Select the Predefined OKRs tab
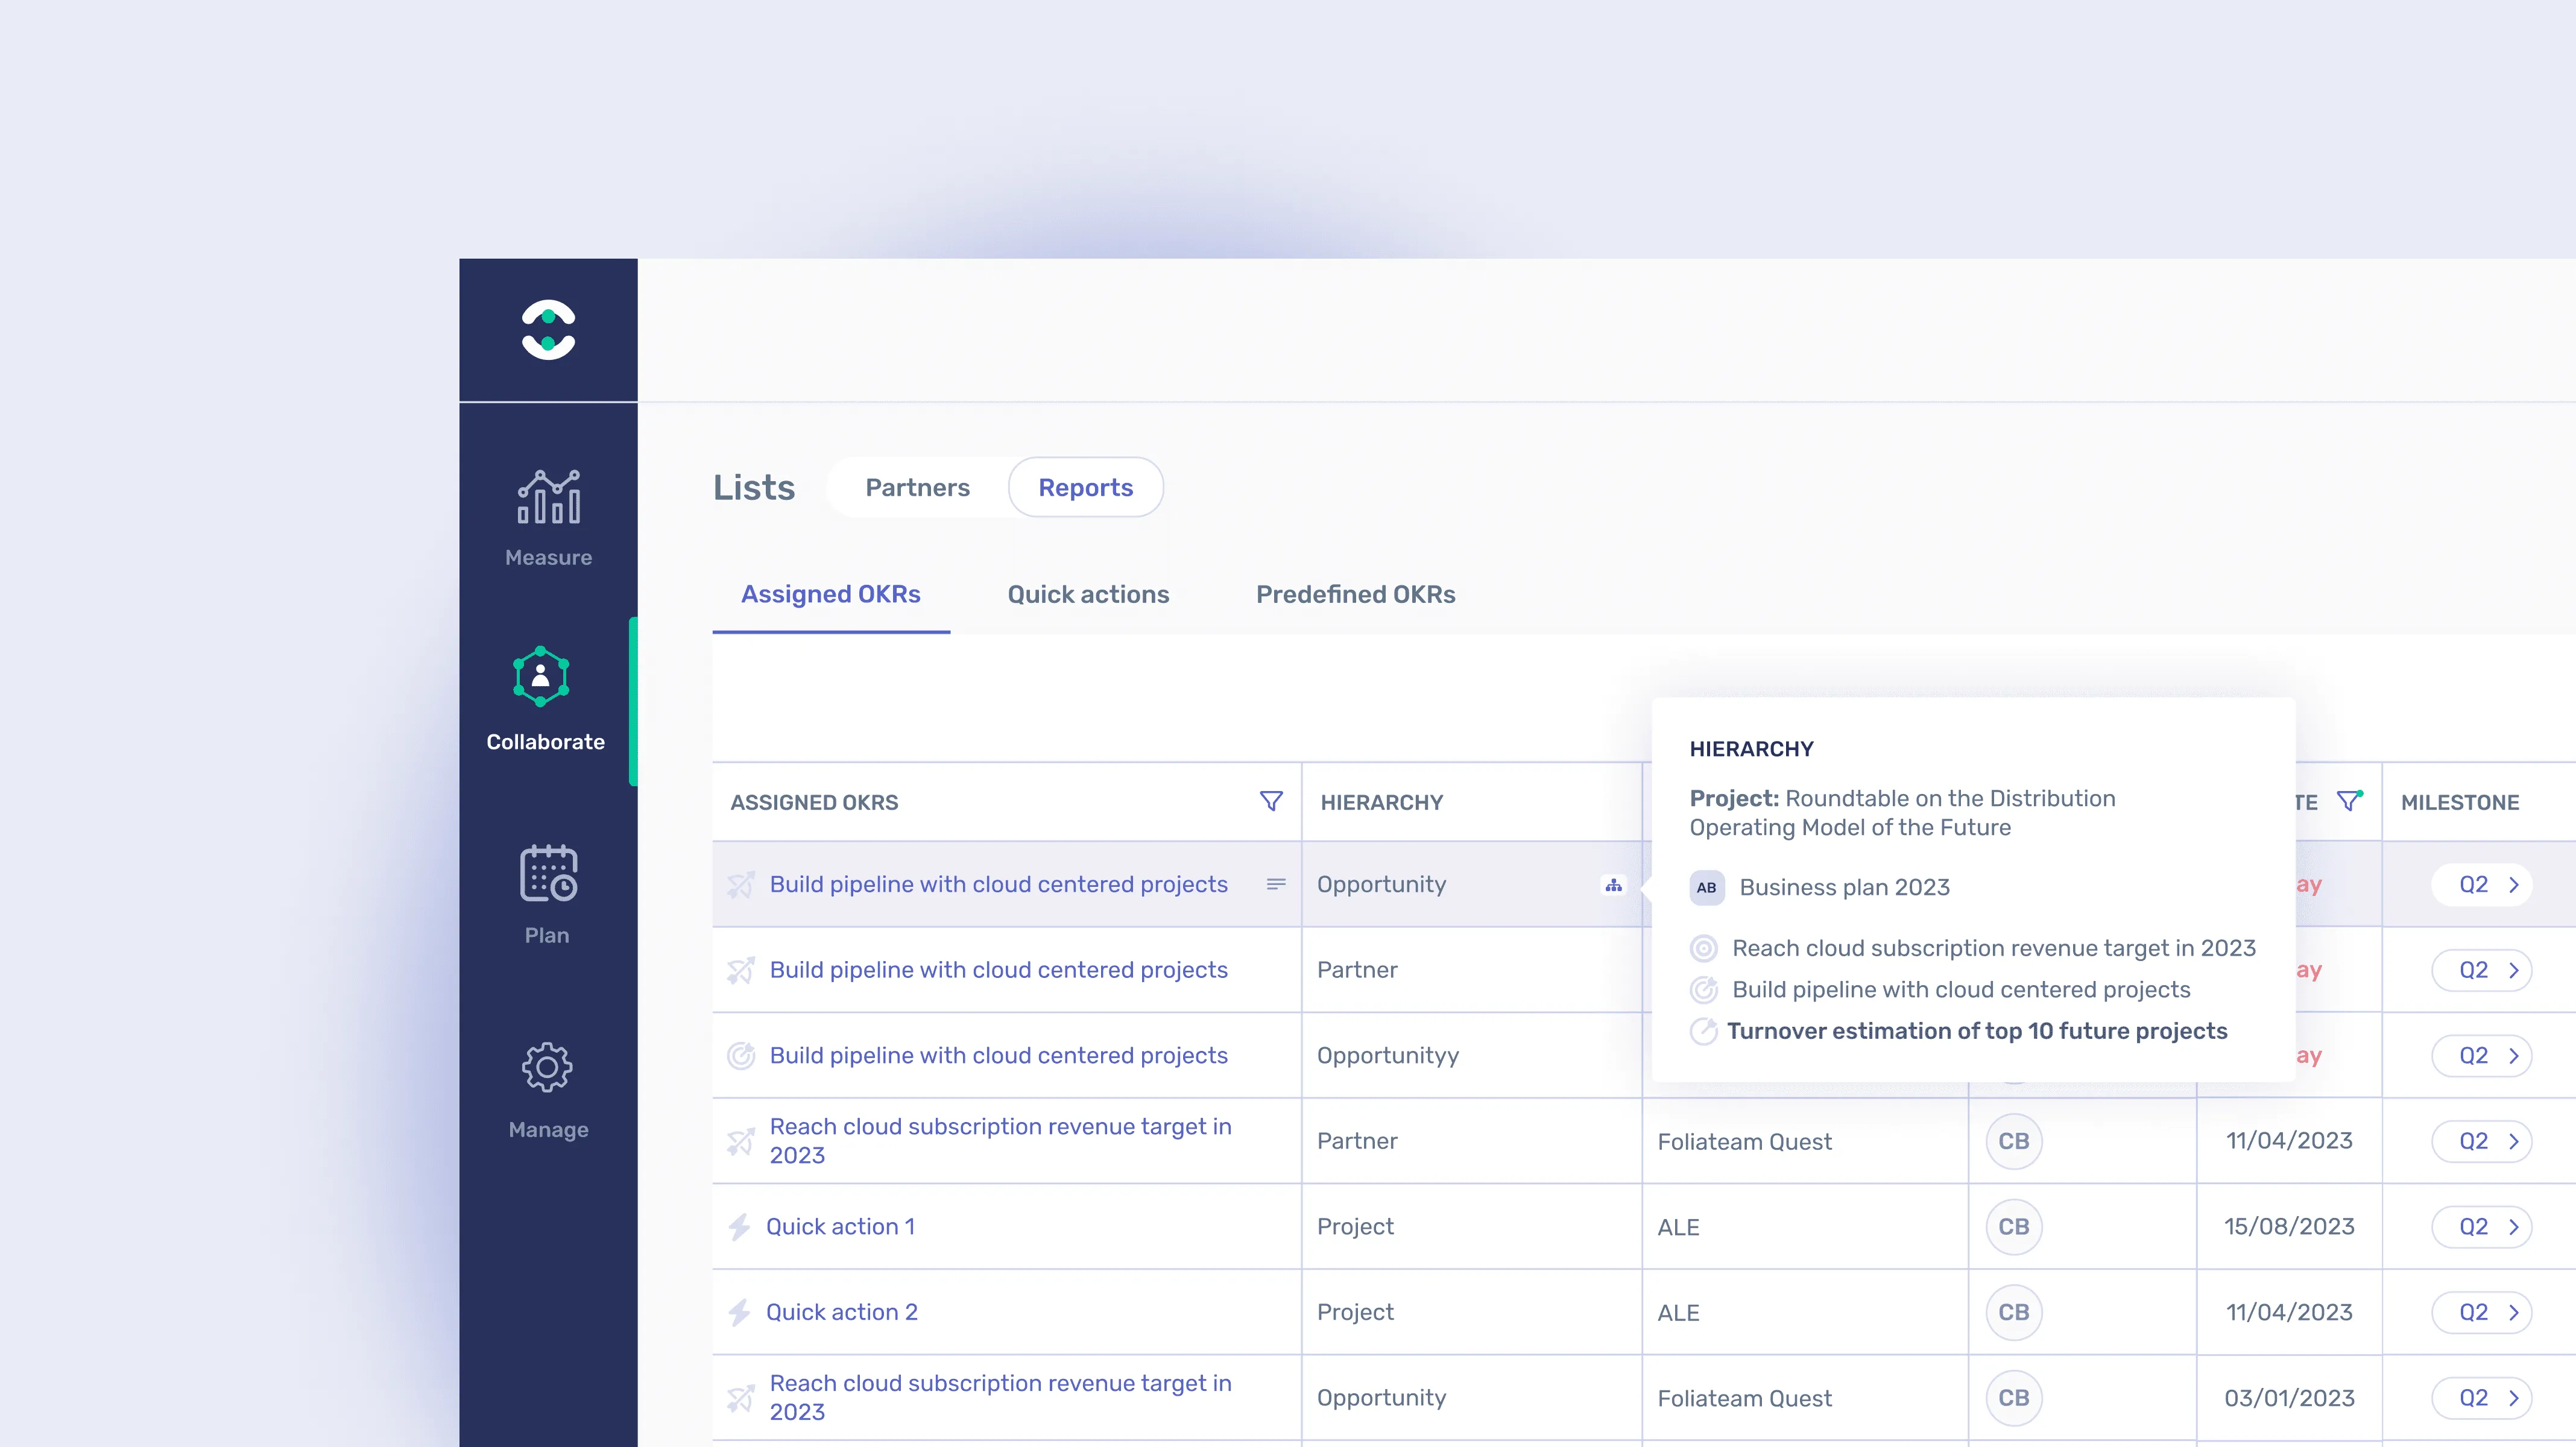The width and height of the screenshot is (2576, 1447). [1356, 594]
